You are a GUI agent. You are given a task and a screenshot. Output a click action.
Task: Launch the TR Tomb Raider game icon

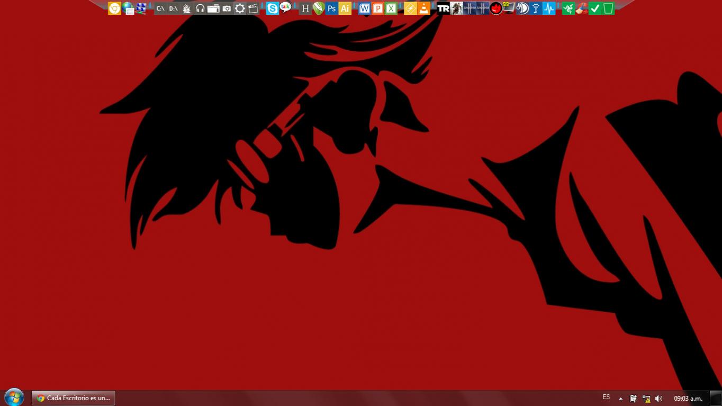443,8
